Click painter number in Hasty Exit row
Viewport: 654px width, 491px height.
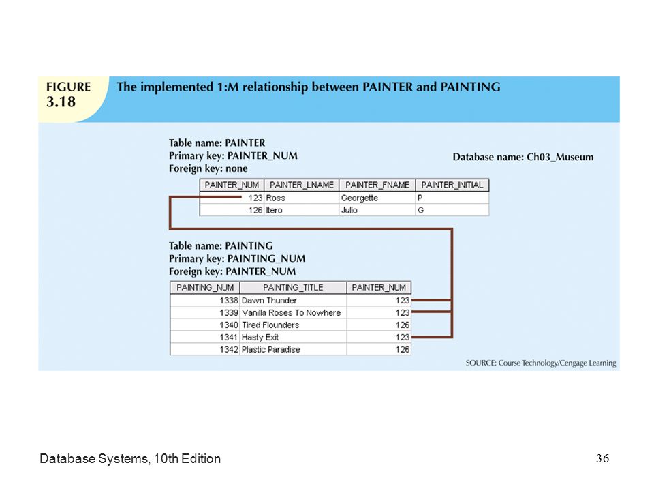[379, 337]
